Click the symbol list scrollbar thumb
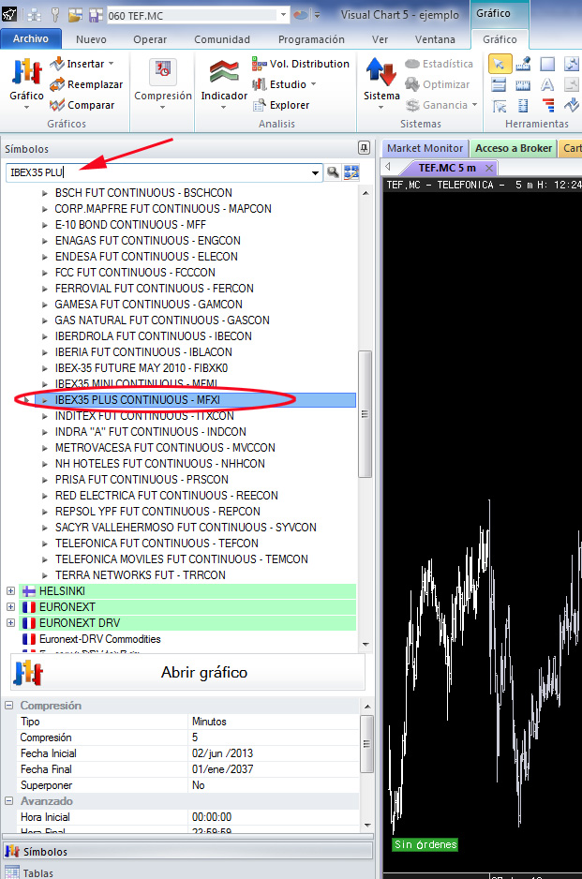 click(365, 414)
